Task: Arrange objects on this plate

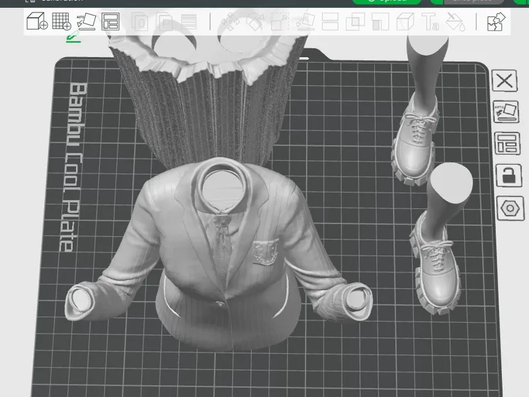Action: (507, 143)
